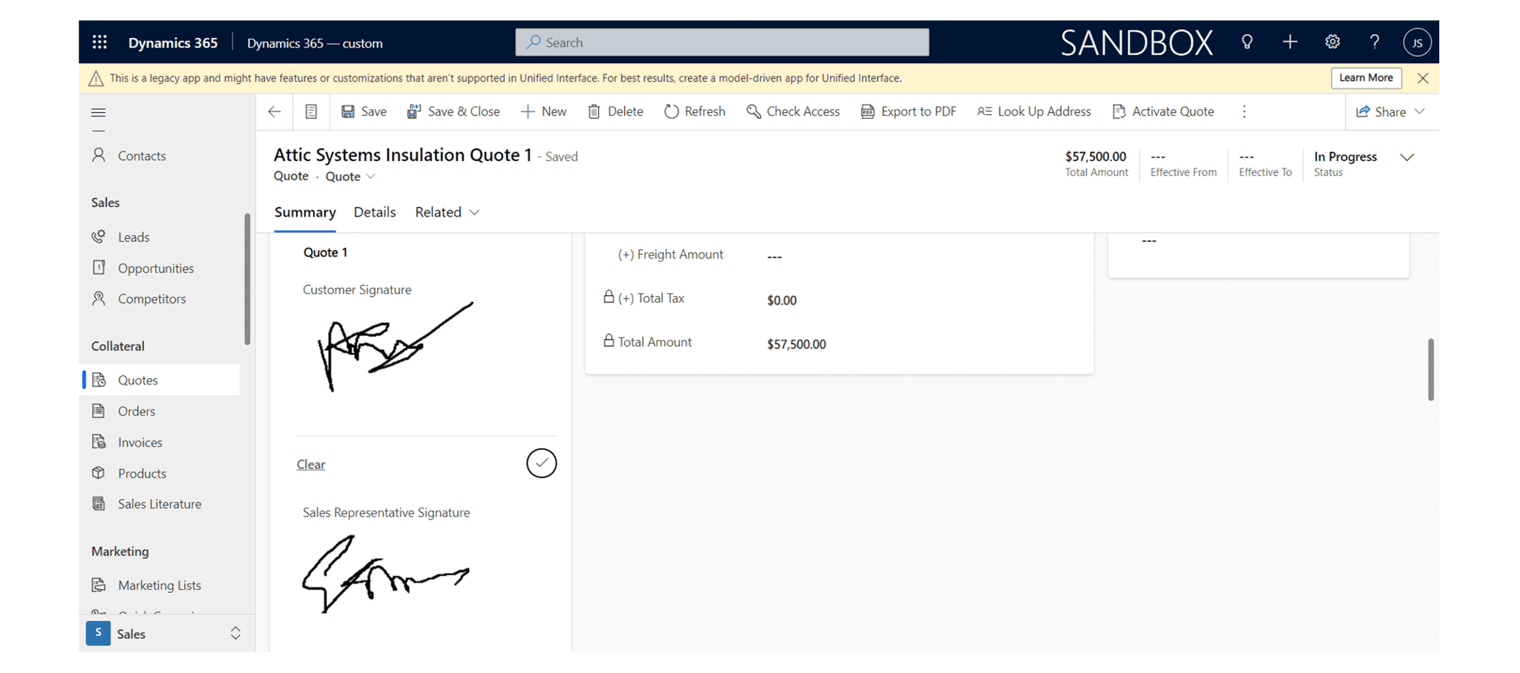Screen dimensions: 1520x673
Task: Open the help question mark icon
Action: tap(1375, 42)
